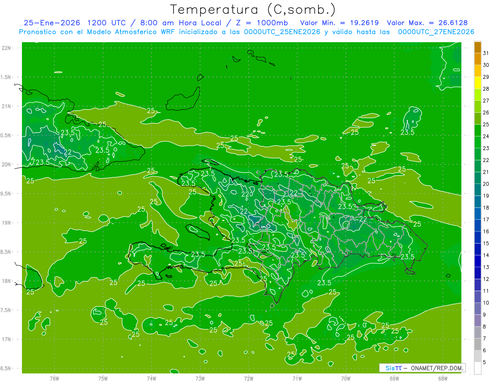Screen dimensions: 497x384
Task: Click the 19N latitude axis label
Action: [6, 223]
